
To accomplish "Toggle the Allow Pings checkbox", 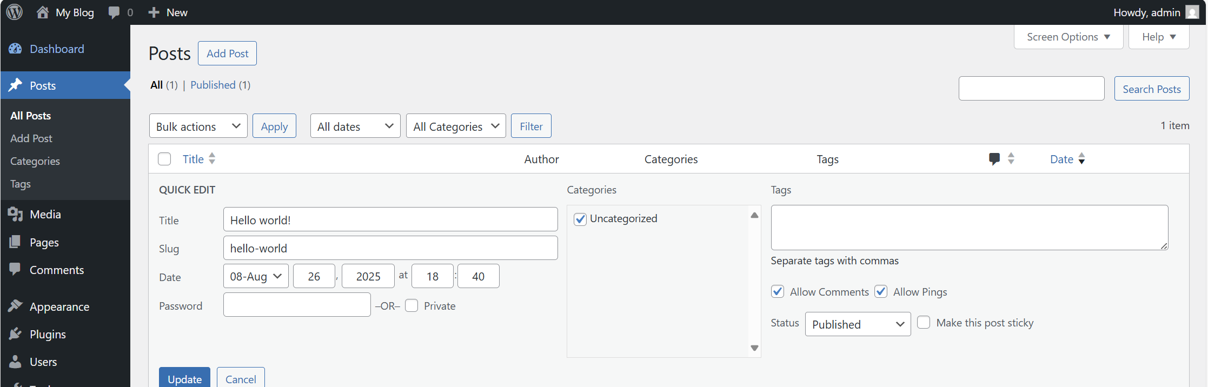I will 881,292.
